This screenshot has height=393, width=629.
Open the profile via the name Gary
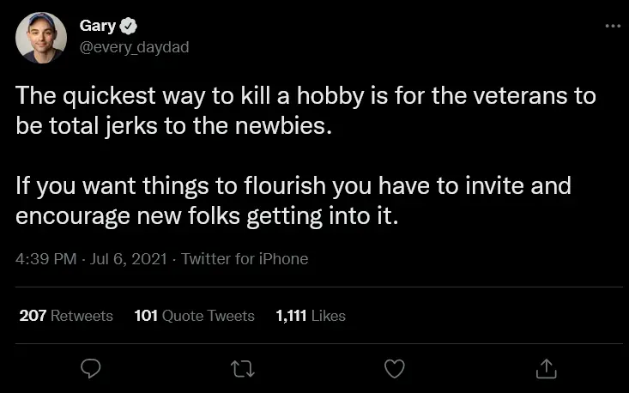pyautogui.click(x=98, y=27)
